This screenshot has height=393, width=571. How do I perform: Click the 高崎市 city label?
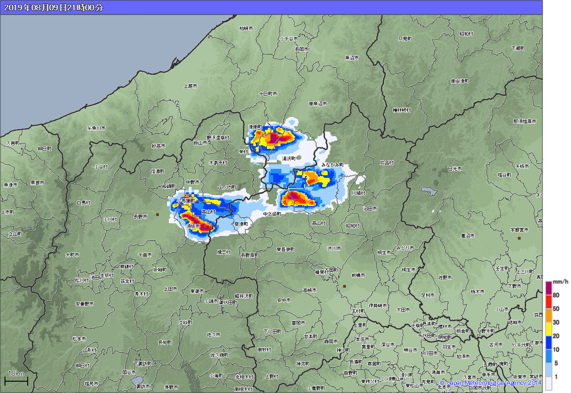310,290
